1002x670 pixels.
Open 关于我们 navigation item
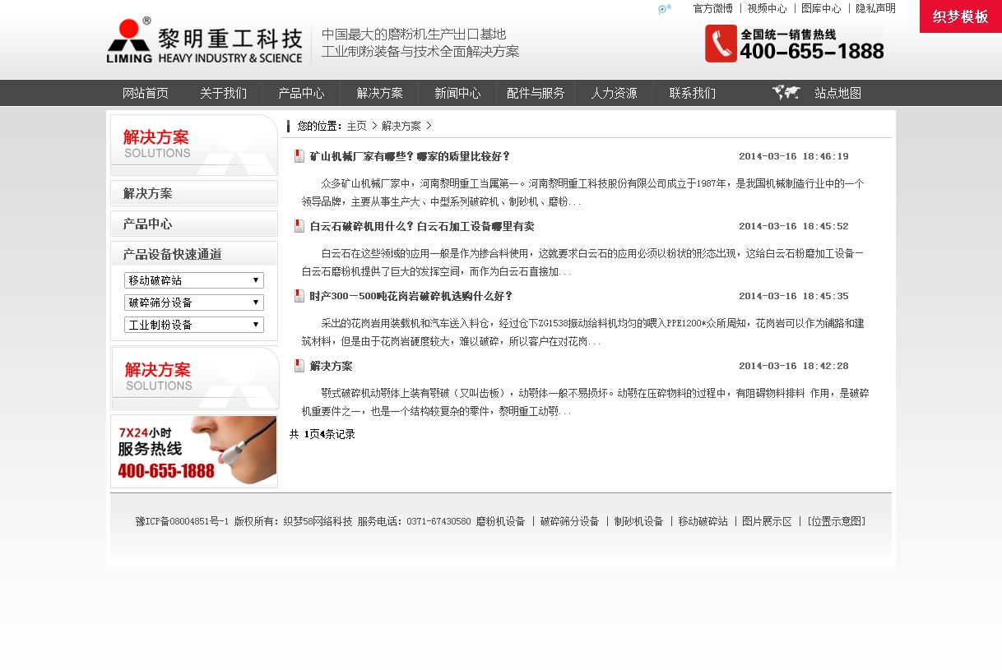click(223, 93)
